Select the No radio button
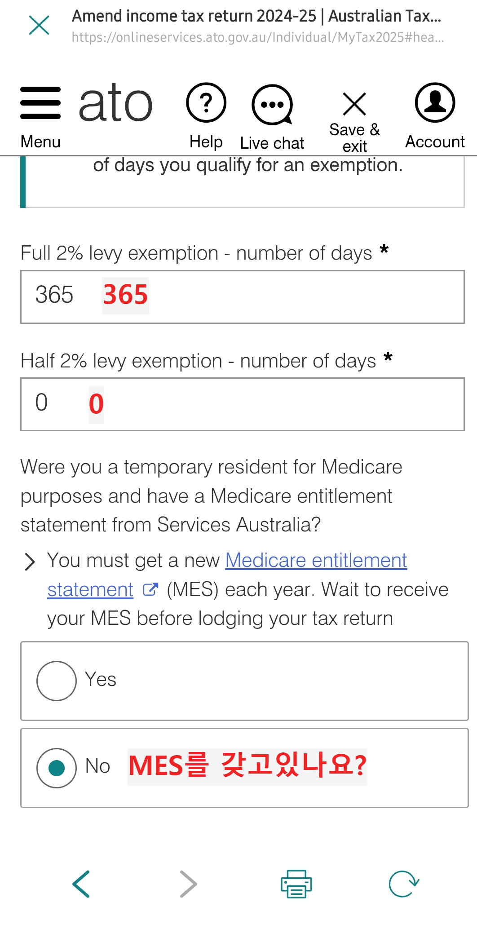 tap(57, 768)
